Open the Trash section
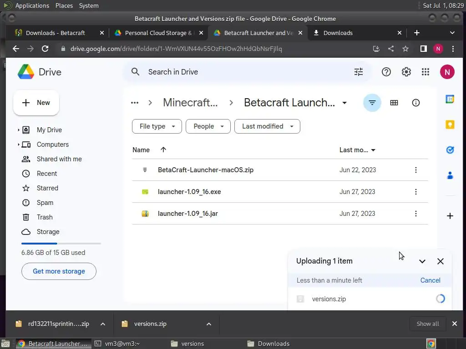 pos(45,217)
